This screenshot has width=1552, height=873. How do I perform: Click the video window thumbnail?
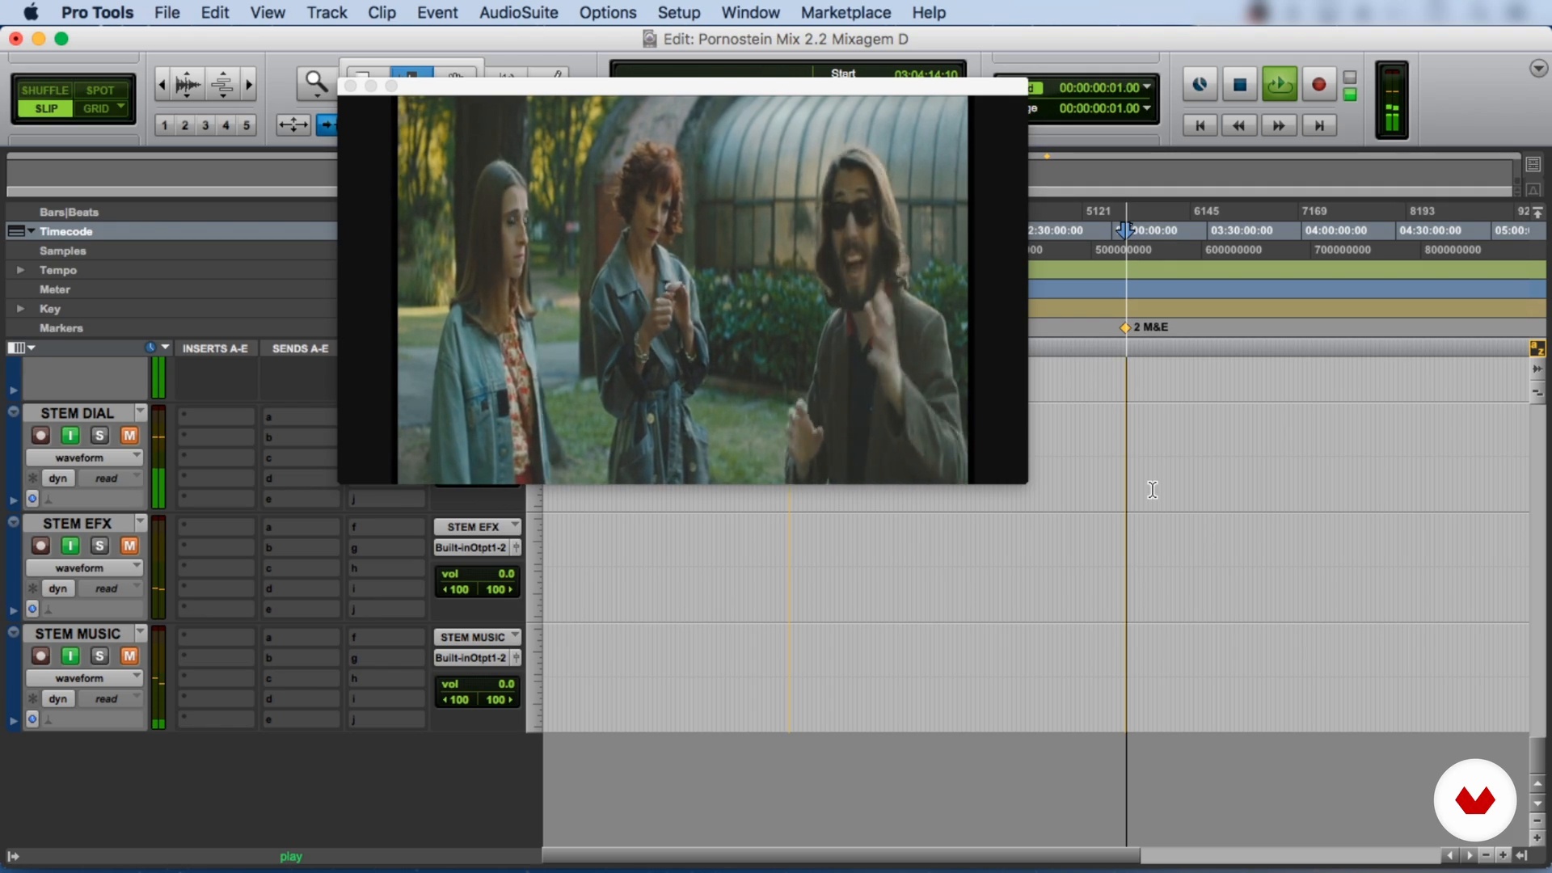coord(682,289)
